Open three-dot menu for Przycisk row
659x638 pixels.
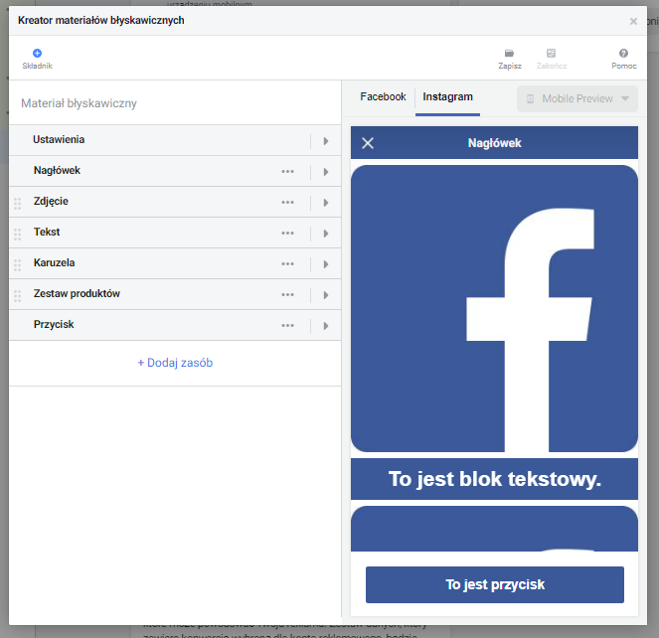point(288,325)
